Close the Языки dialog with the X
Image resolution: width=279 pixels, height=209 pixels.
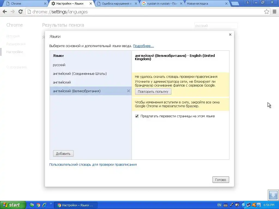pyautogui.click(x=230, y=35)
